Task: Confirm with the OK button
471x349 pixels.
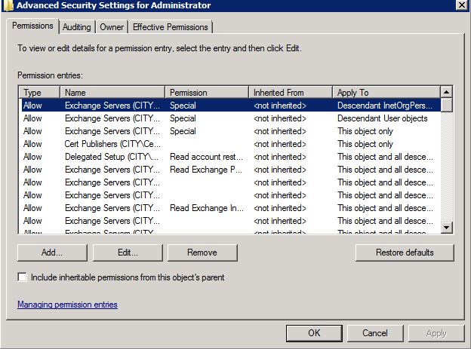Action: click(x=314, y=333)
